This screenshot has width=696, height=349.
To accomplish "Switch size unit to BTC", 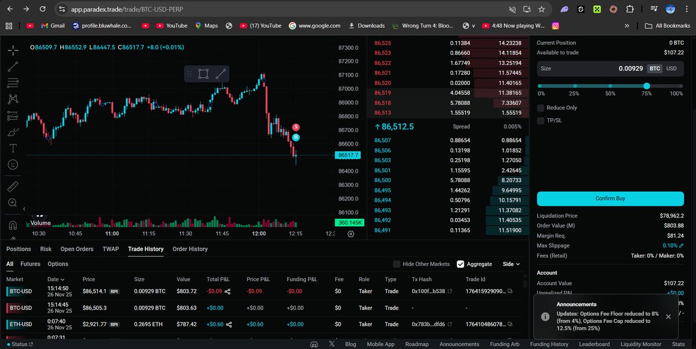I will pos(655,68).
